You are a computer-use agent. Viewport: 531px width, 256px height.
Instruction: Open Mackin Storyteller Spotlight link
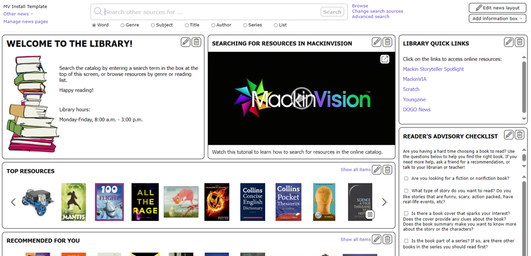433,69
